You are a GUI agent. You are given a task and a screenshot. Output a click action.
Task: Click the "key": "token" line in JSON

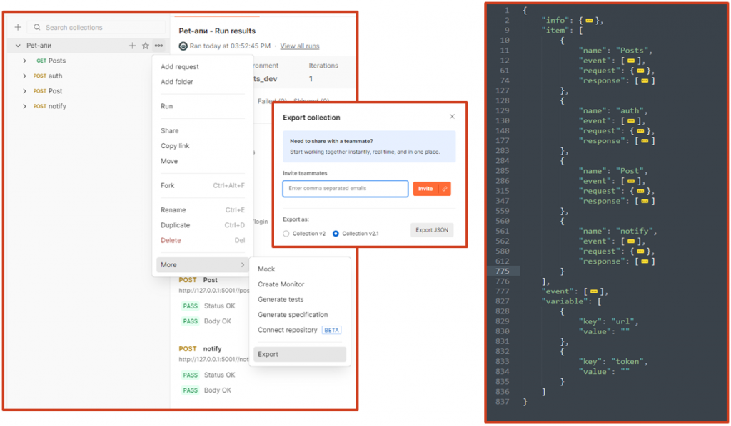tap(613, 362)
